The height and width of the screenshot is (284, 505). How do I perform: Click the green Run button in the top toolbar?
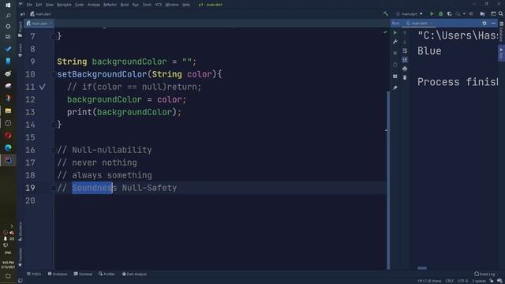pyautogui.click(x=432, y=14)
